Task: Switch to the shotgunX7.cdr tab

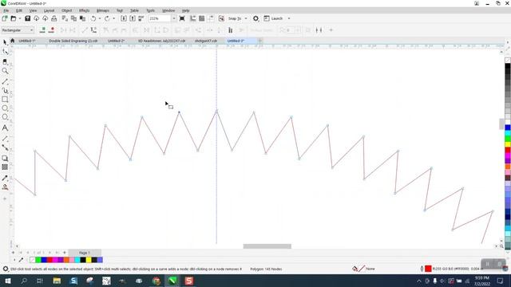Action: point(206,41)
